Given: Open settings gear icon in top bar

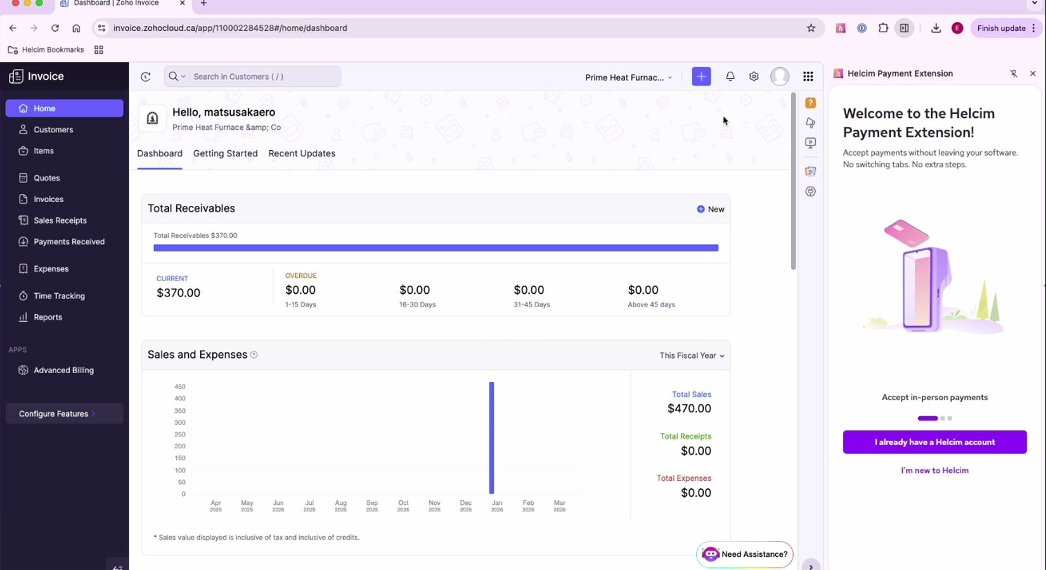Looking at the screenshot, I should [754, 77].
